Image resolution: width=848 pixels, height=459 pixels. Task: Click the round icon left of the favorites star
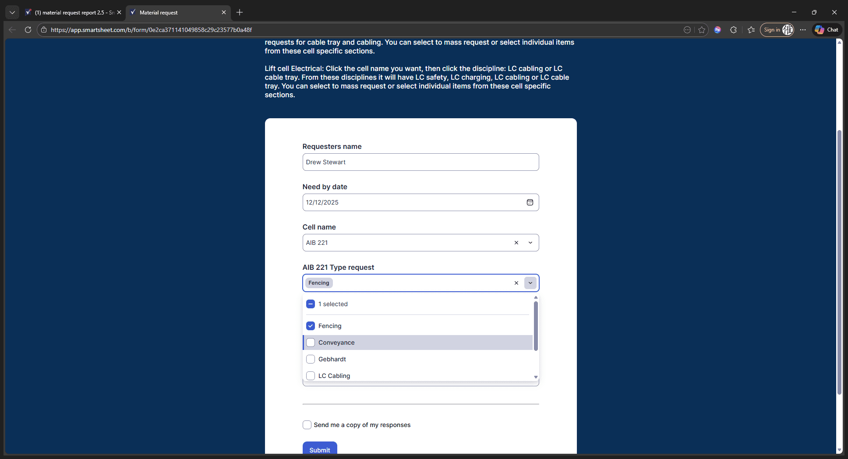[687, 30]
